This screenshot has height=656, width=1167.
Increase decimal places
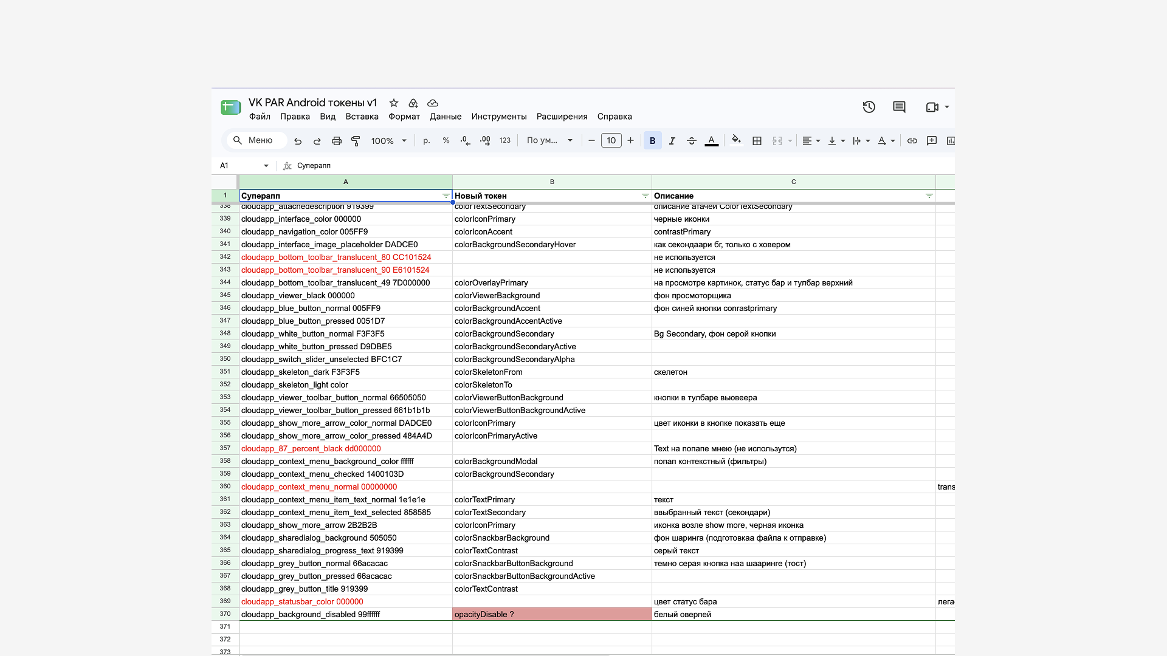(485, 141)
